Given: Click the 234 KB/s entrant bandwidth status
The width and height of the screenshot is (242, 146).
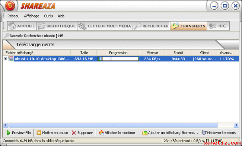Looking at the screenshot, I should click(193, 141).
